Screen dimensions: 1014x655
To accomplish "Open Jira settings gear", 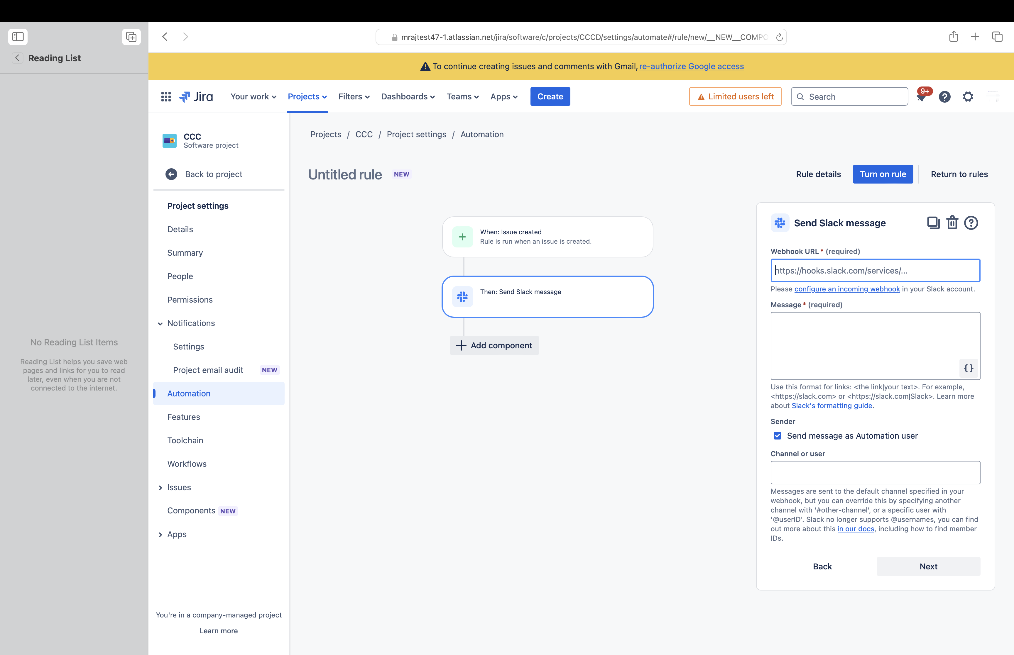I will click(x=968, y=96).
